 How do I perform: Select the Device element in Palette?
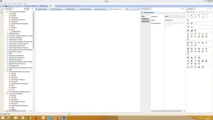[192, 49]
